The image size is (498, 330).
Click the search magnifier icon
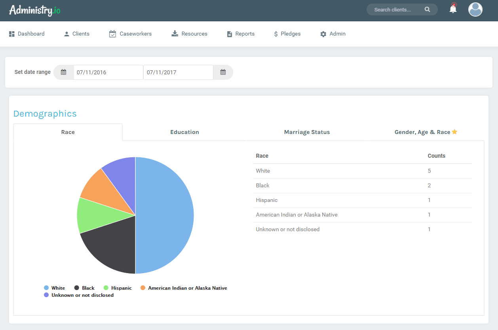coord(427,9)
